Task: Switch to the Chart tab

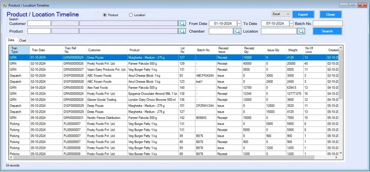Action: pos(23,40)
